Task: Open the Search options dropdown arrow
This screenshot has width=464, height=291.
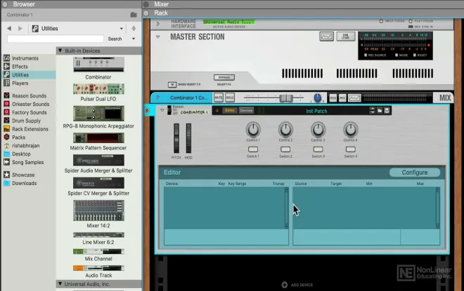Action: [134, 39]
